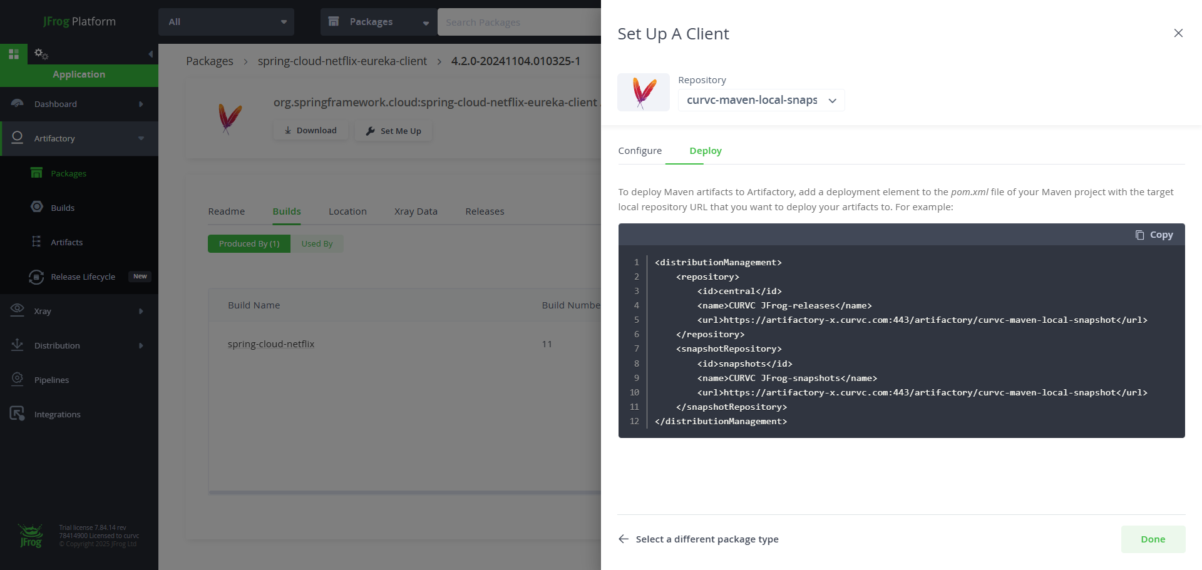Close the Set Up A Client panel

(x=1178, y=33)
